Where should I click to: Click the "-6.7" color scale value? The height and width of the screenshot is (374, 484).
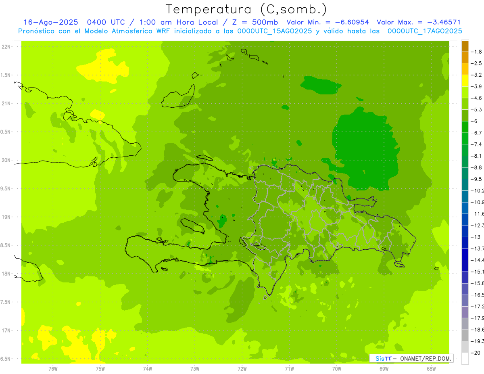477,133
